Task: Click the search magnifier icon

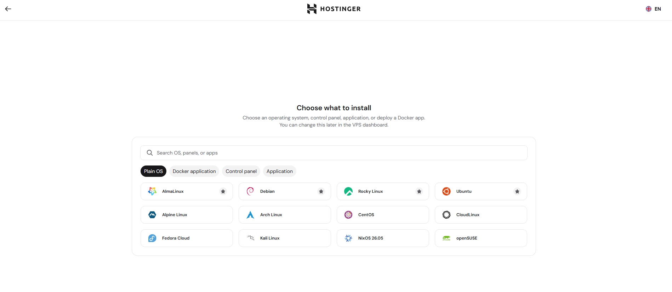Action: click(150, 153)
